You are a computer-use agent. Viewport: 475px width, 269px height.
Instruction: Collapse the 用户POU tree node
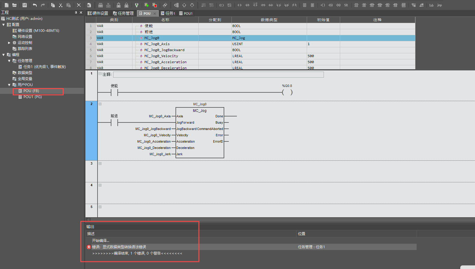pos(9,85)
